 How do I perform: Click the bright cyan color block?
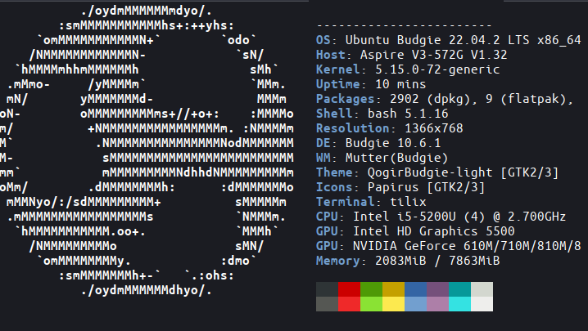point(459,304)
